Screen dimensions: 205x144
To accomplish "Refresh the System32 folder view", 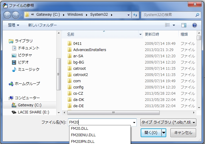I will click(135, 15).
